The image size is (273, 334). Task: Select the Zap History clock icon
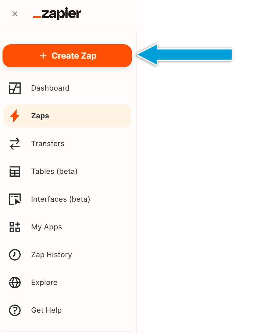point(15,255)
